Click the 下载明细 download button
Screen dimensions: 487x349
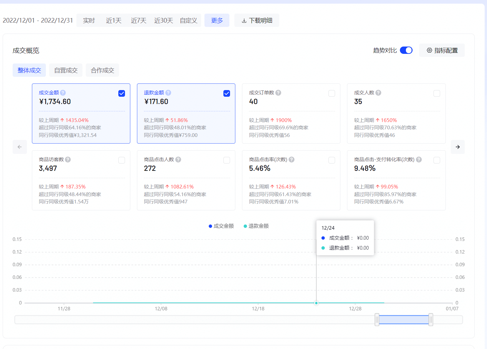[x=257, y=21]
